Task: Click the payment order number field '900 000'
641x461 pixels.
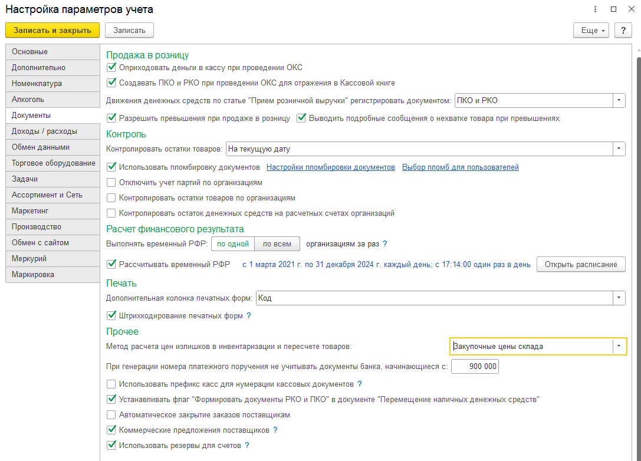Action: pyautogui.click(x=475, y=367)
